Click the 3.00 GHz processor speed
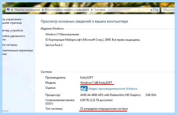 (x=151, y=95)
